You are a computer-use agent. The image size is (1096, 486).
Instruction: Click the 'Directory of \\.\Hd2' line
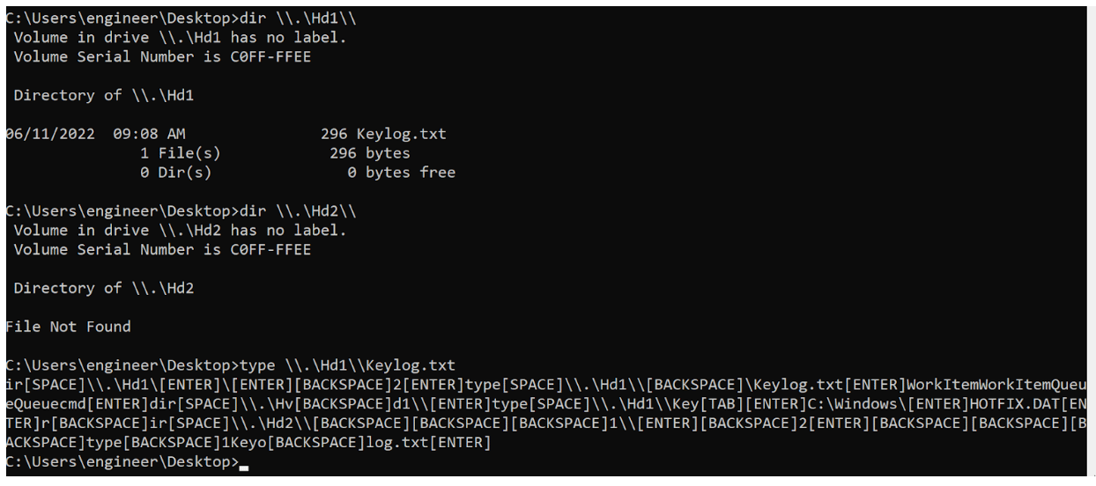tap(104, 288)
